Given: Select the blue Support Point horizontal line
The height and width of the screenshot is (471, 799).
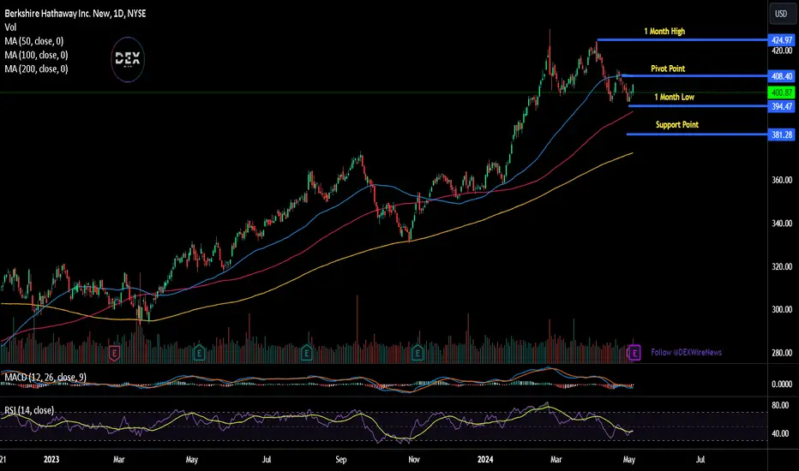Looking at the screenshot, I should tap(697, 134).
